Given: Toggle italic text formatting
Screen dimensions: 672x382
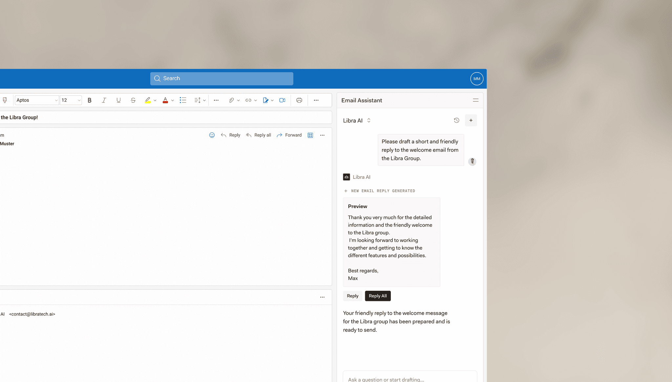Looking at the screenshot, I should coord(104,100).
